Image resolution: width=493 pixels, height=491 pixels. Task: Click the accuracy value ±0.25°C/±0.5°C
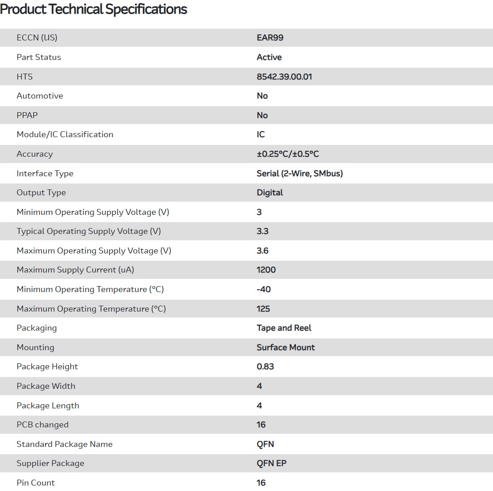[x=288, y=154]
